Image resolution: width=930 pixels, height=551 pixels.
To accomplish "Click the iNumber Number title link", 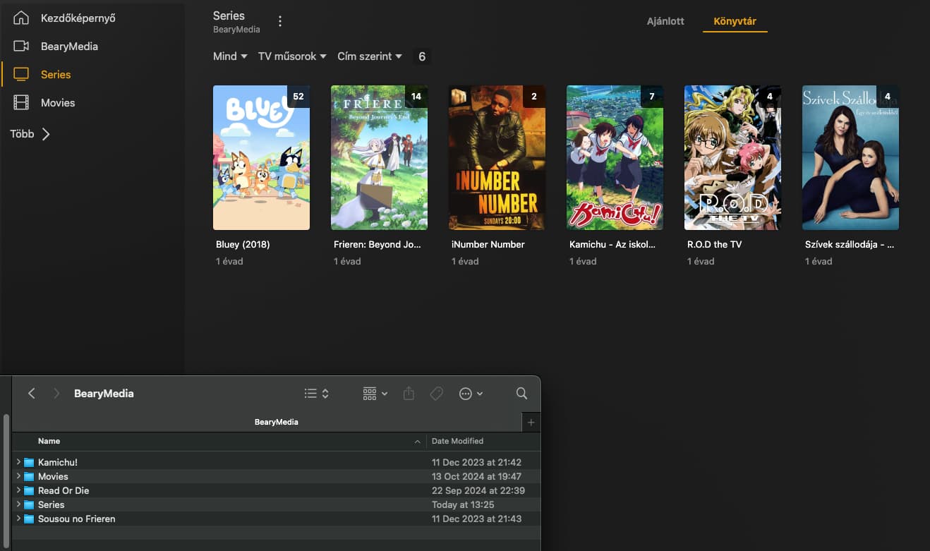I will [x=488, y=244].
